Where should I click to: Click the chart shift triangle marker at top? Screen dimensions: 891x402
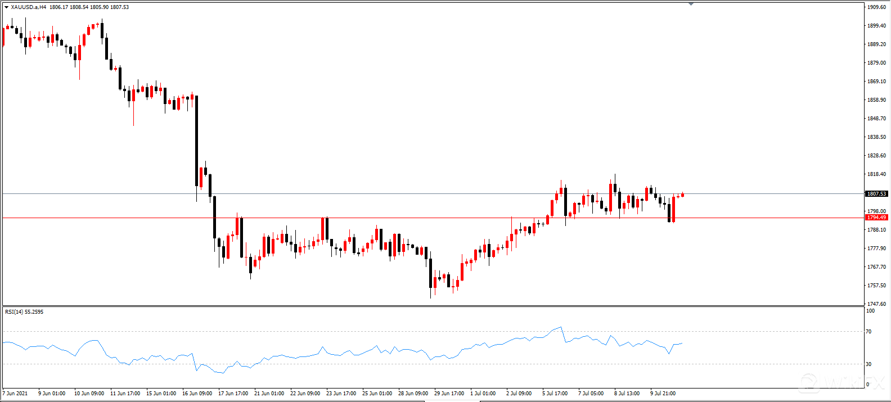click(691, 4)
